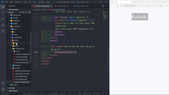
Task: Open the Search view in the activity bar
Action: click(x=3, y=13)
